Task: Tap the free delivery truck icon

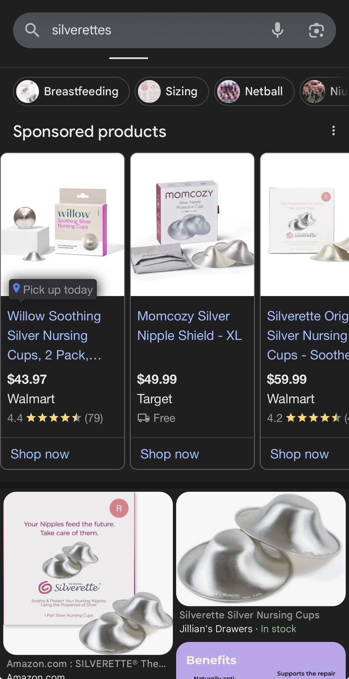Action: [144, 418]
